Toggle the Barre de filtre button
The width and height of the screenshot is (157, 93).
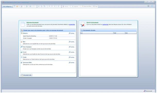87,6
